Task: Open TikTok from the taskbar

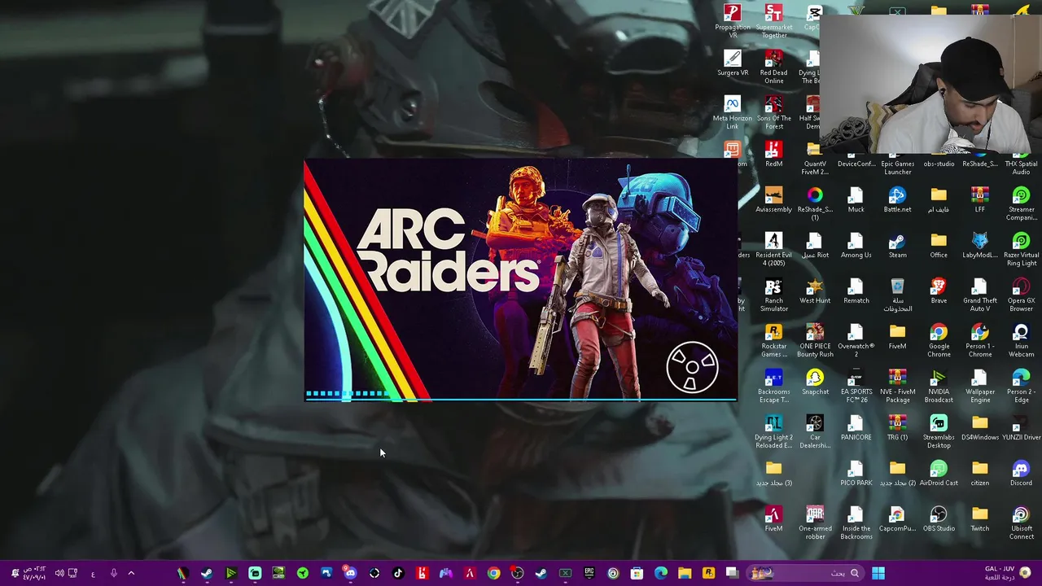Action: tap(398, 573)
